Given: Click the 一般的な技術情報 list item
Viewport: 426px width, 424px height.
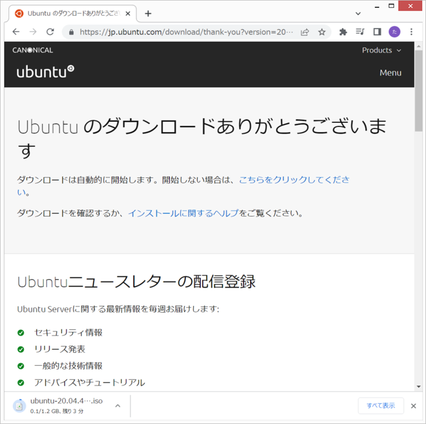Looking at the screenshot, I should (68, 366).
